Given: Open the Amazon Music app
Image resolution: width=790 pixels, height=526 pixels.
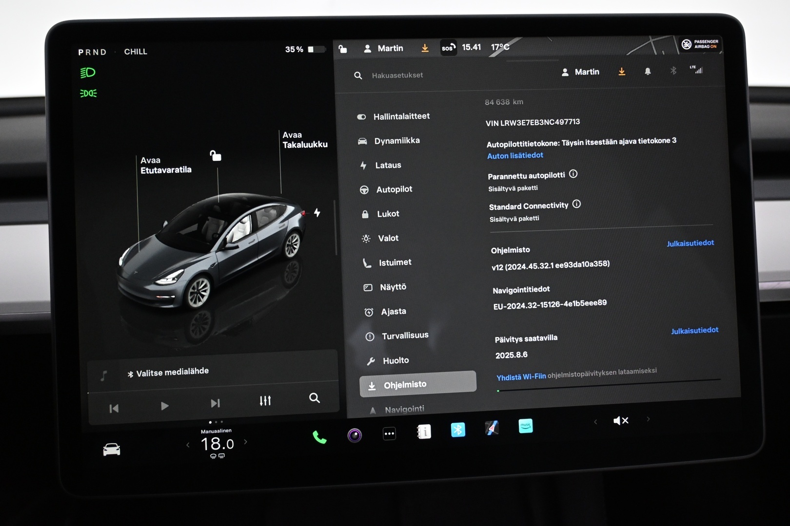Looking at the screenshot, I should tap(526, 426).
